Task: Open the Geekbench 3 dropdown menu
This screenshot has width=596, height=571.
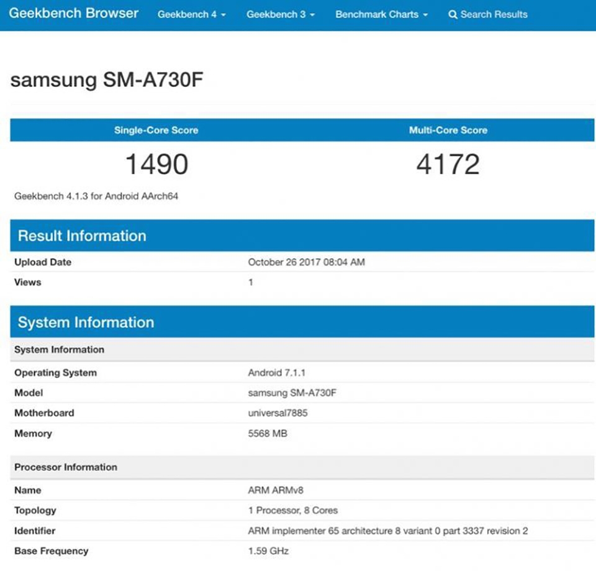Action: (x=281, y=14)
